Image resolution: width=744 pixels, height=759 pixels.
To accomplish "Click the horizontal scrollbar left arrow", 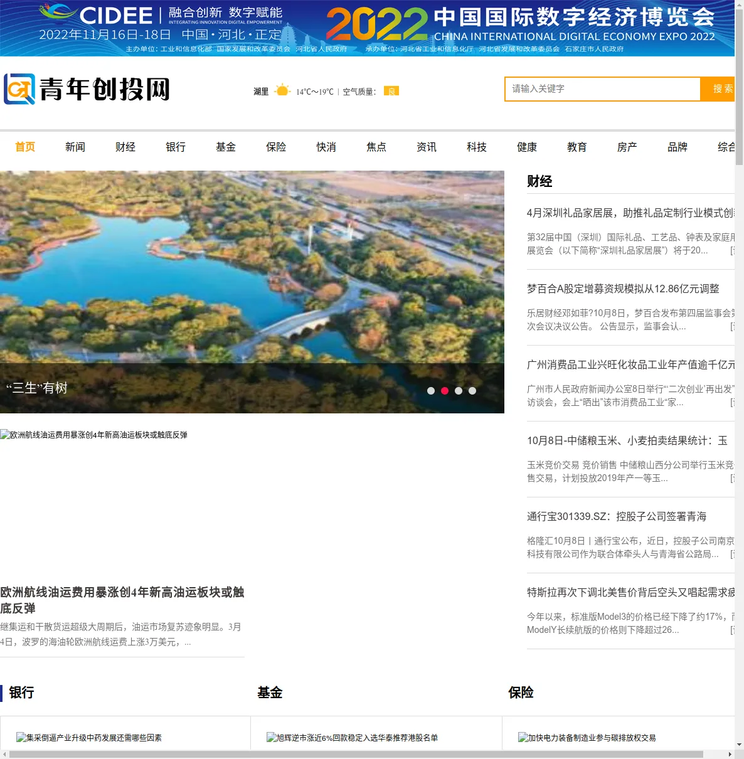I will click(4, 754).
